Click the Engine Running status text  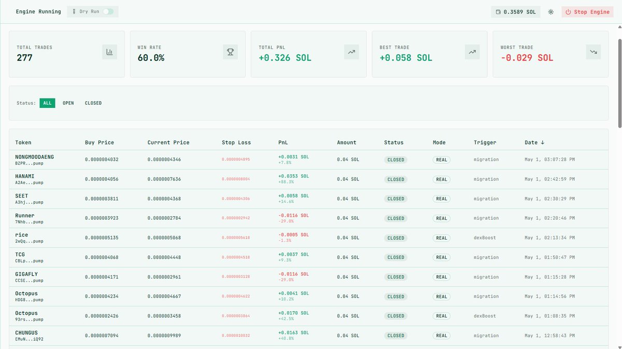(x=38, y=12)
